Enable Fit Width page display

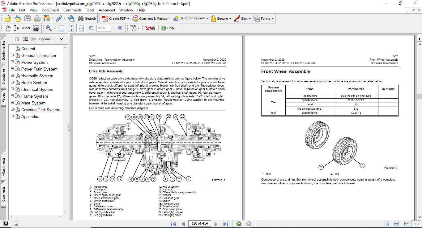(81, 28)
